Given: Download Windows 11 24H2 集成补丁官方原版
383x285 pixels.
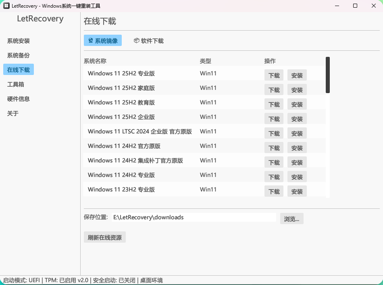Looking at the screenshot, I should point(274,162).
